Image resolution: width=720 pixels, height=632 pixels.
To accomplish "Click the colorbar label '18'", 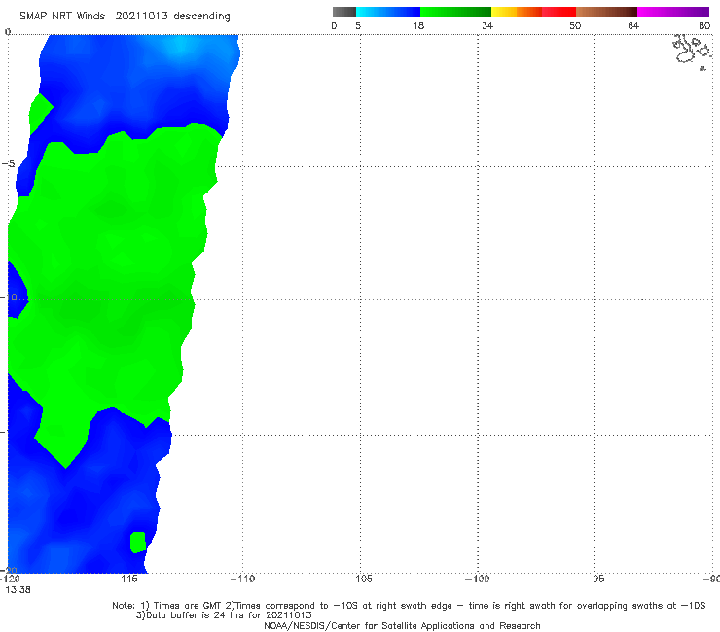I will 418,25.
